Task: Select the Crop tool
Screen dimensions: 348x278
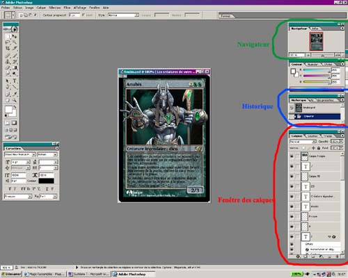Action: [8, 48]
